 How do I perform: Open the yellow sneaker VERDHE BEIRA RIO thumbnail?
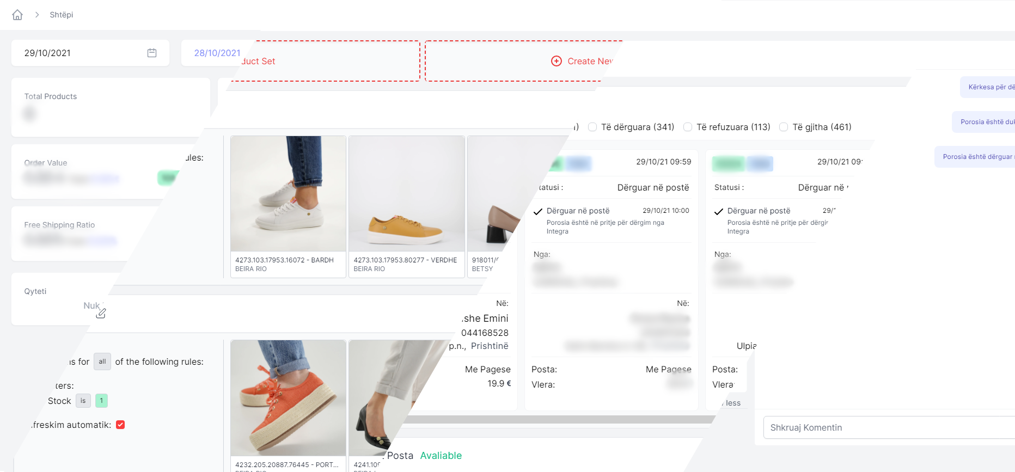click(407, 194)
